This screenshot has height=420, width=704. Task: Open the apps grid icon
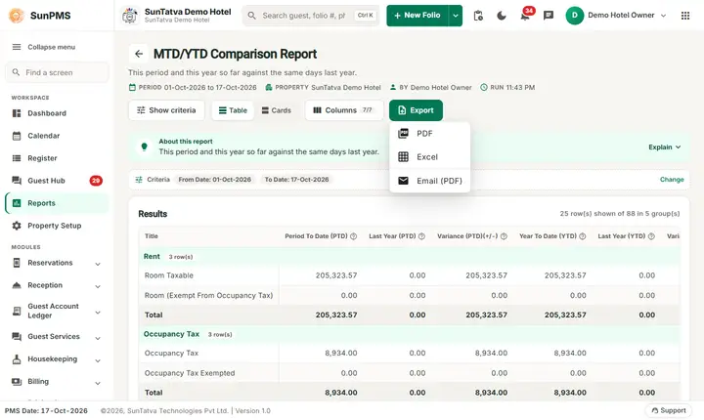(x=685, y=16)
